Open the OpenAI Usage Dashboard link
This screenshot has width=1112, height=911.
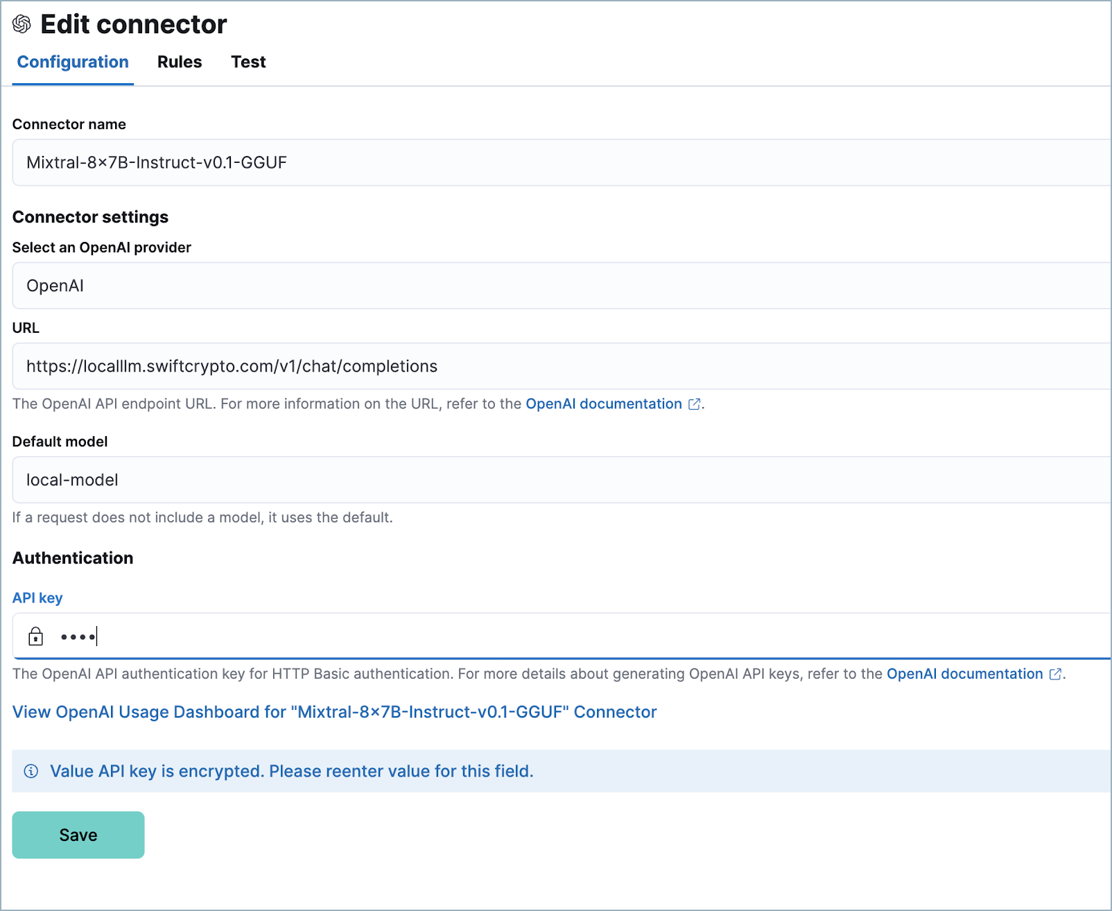334,711
